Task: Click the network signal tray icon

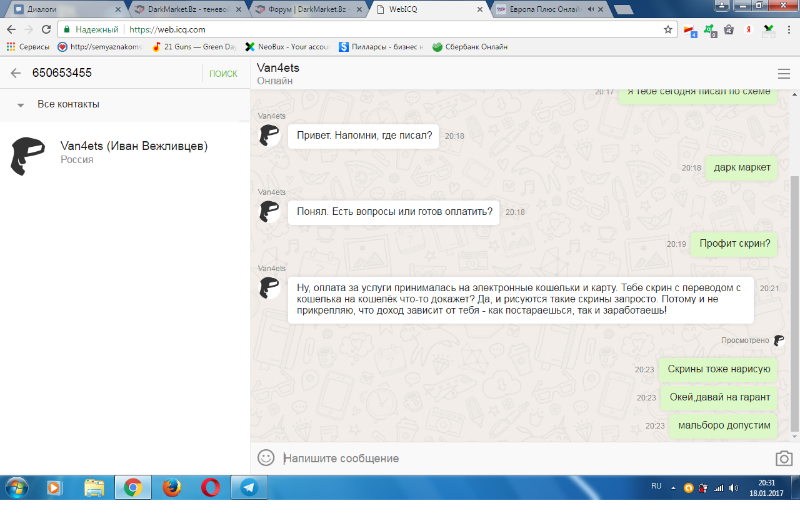Action: coord(719,488)
